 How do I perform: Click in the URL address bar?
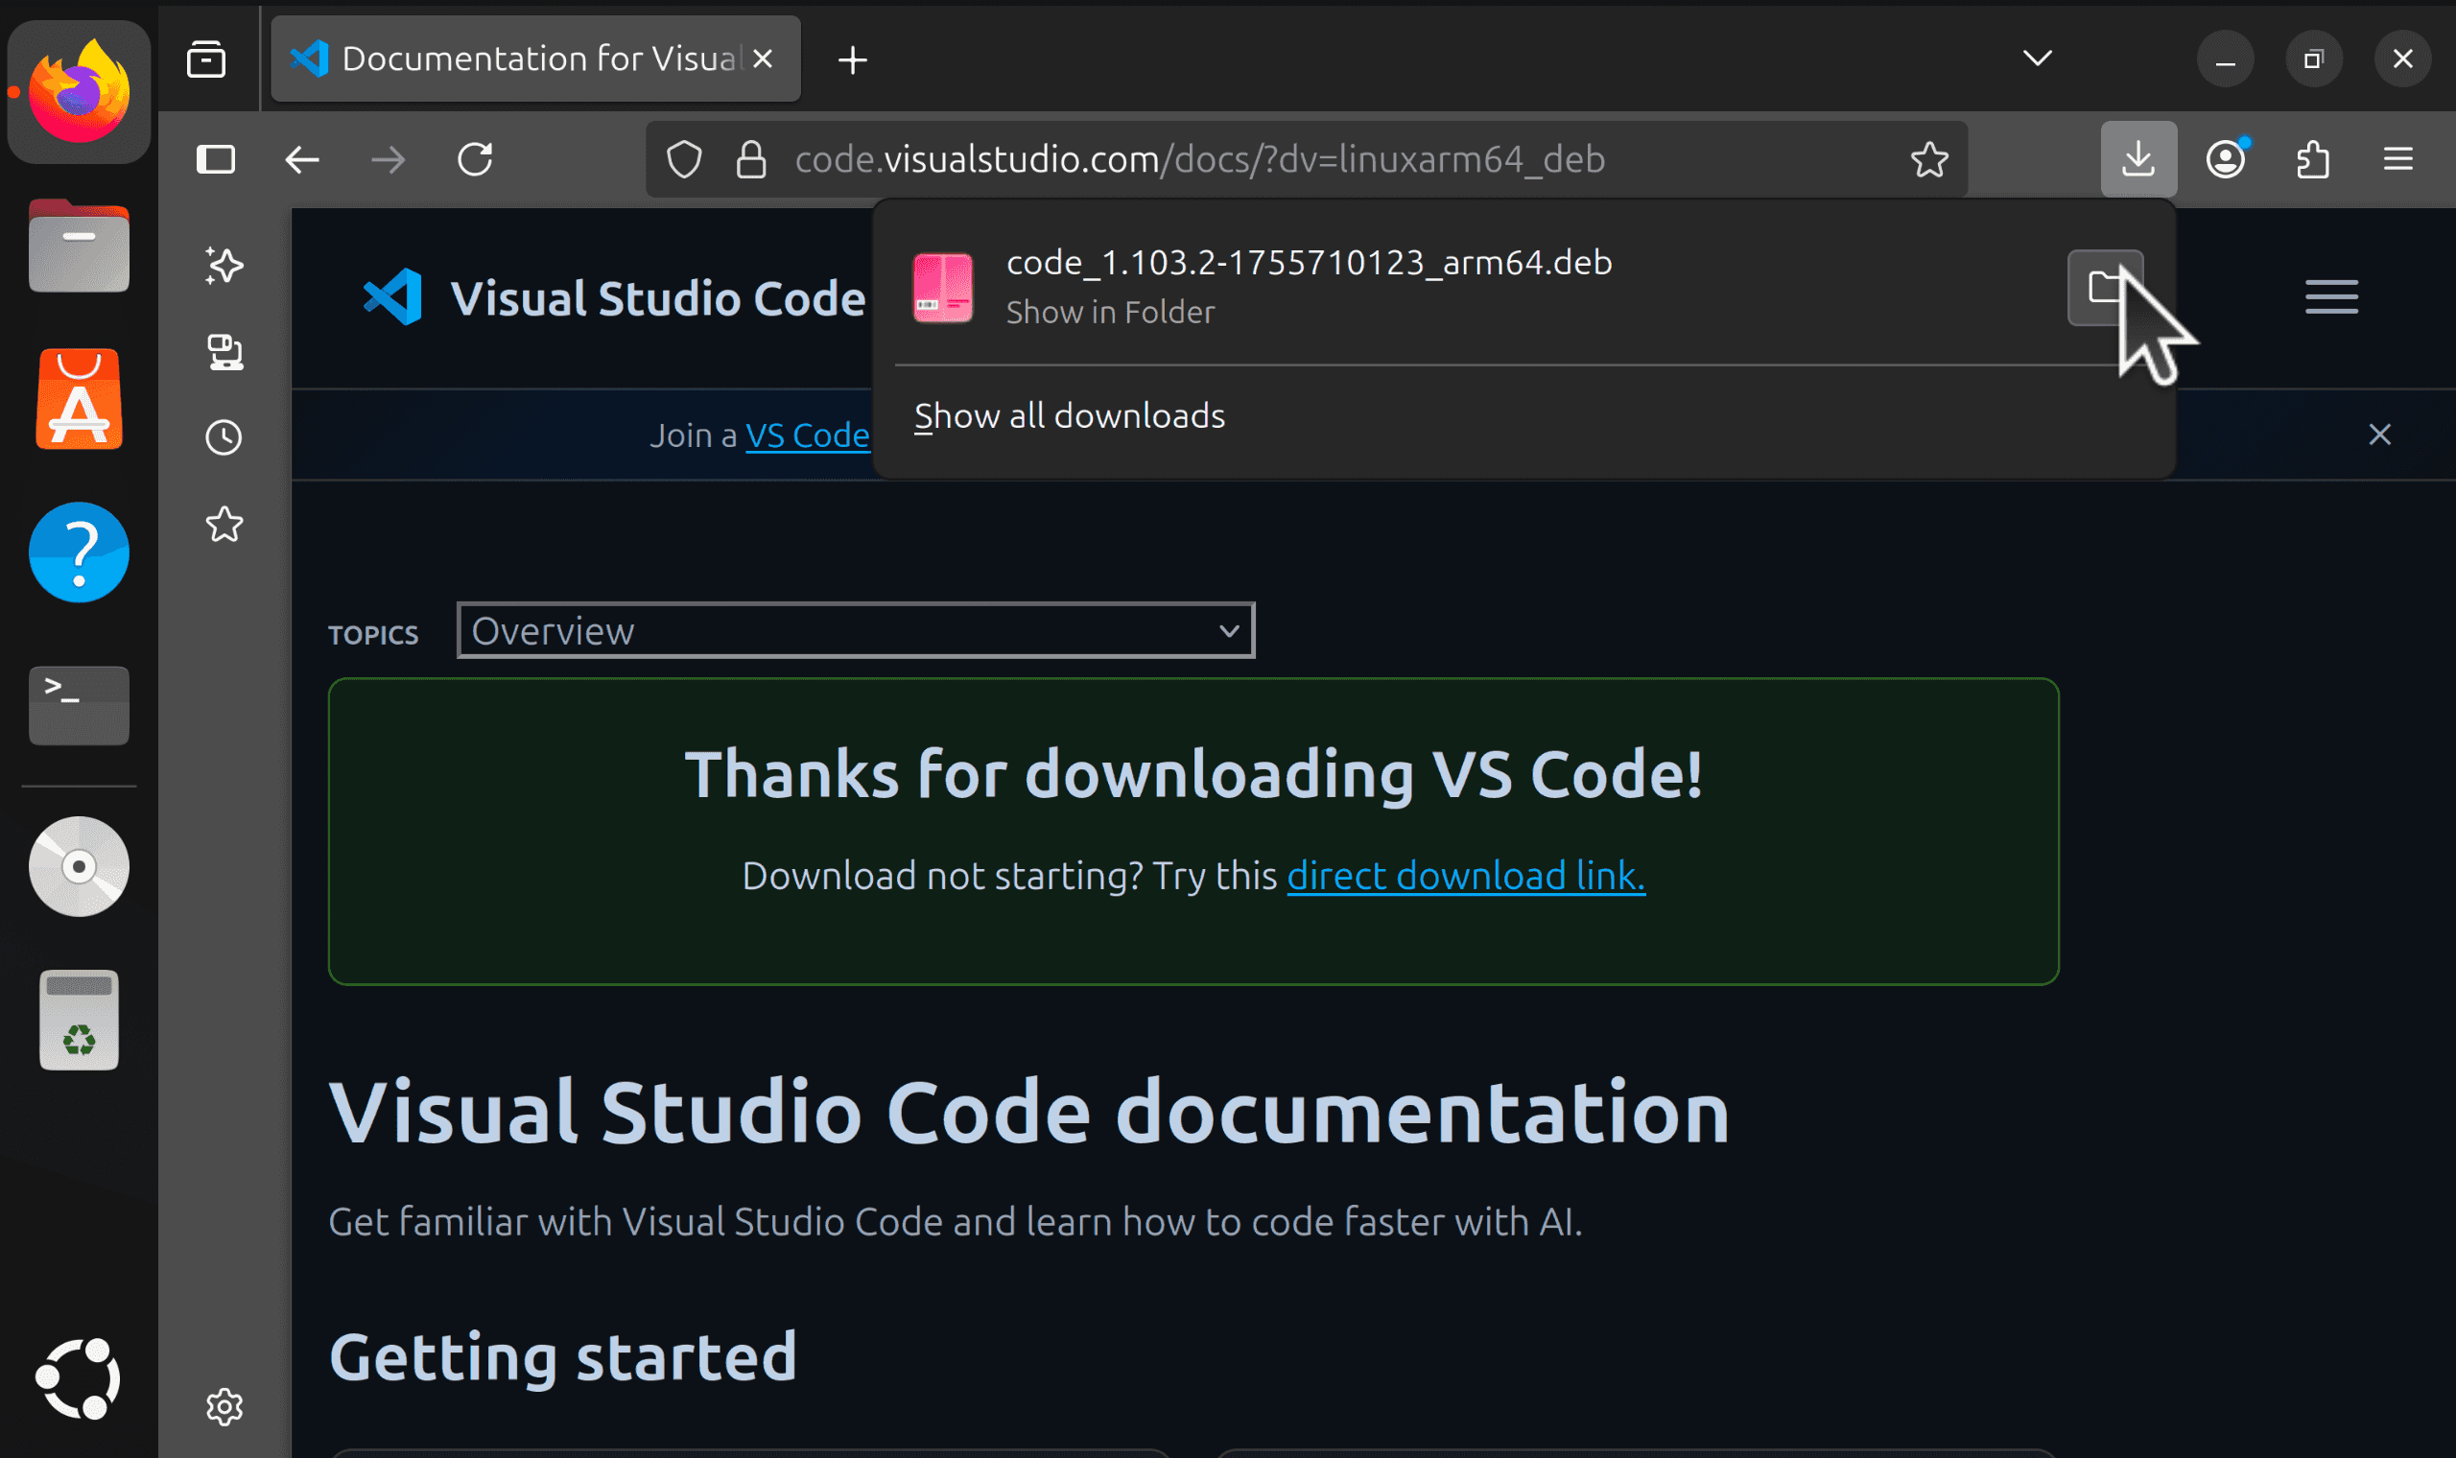[x=1307, y=159]
